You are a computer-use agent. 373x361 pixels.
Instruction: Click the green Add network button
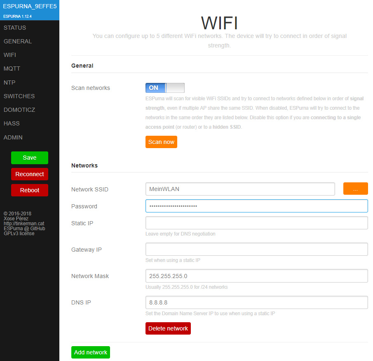coord(91,352)
